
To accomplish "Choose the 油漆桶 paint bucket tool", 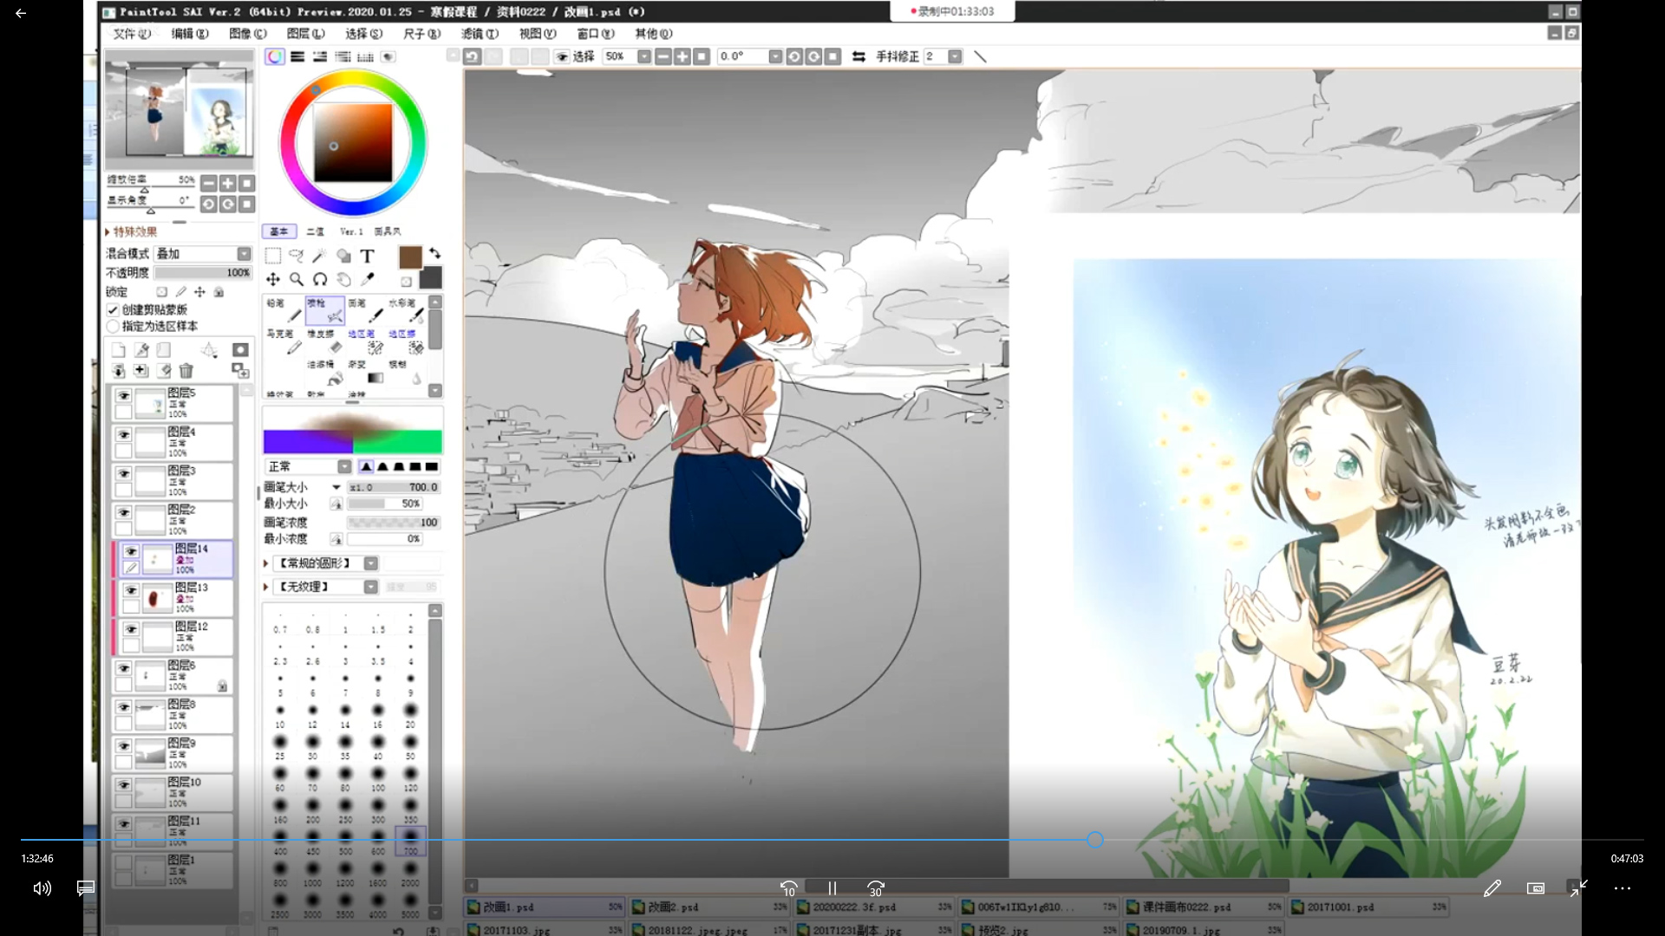I will (324, 373).
